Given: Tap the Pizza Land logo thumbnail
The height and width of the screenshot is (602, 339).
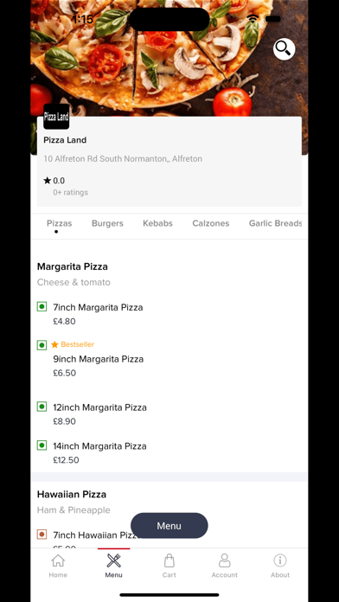Looking at the screenshot, I should (x=56, y=116).
